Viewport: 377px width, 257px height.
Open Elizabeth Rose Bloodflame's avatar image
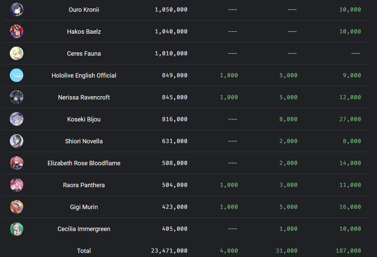17,163
